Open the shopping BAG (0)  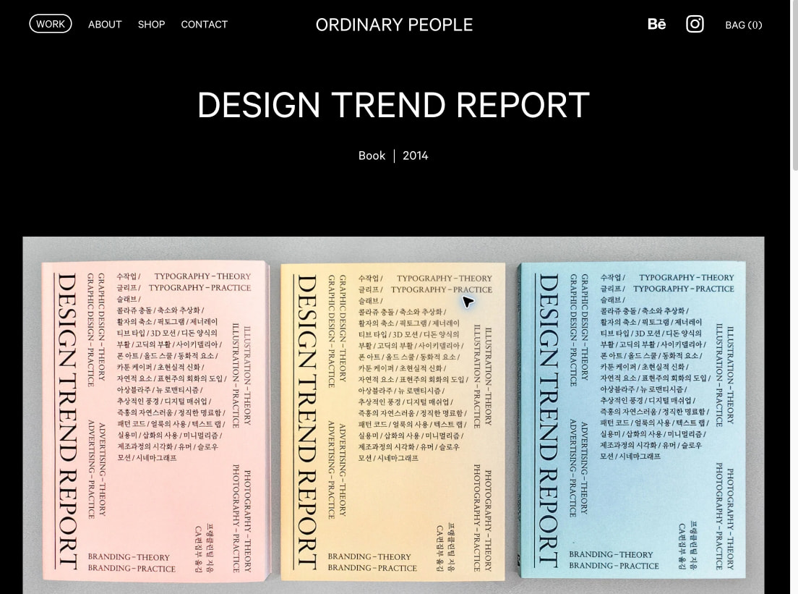[x=744, y=25]
